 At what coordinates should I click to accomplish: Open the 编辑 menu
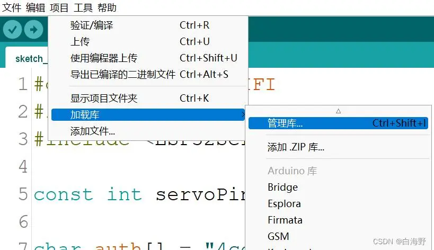tap(36, 7)
